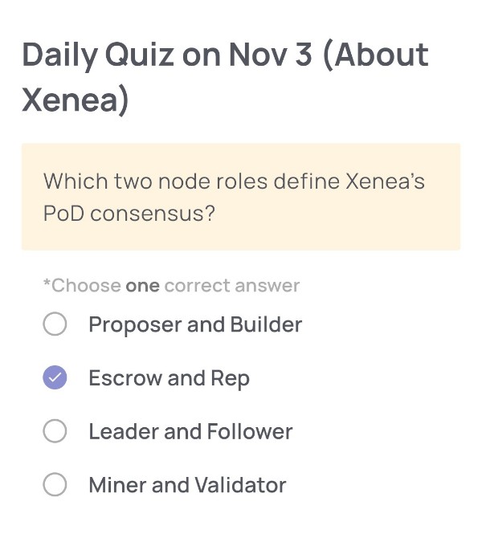The image size is (482, 542).
Task: Click the "Escrow and Rep" answer label
Action: click(169, 378)
